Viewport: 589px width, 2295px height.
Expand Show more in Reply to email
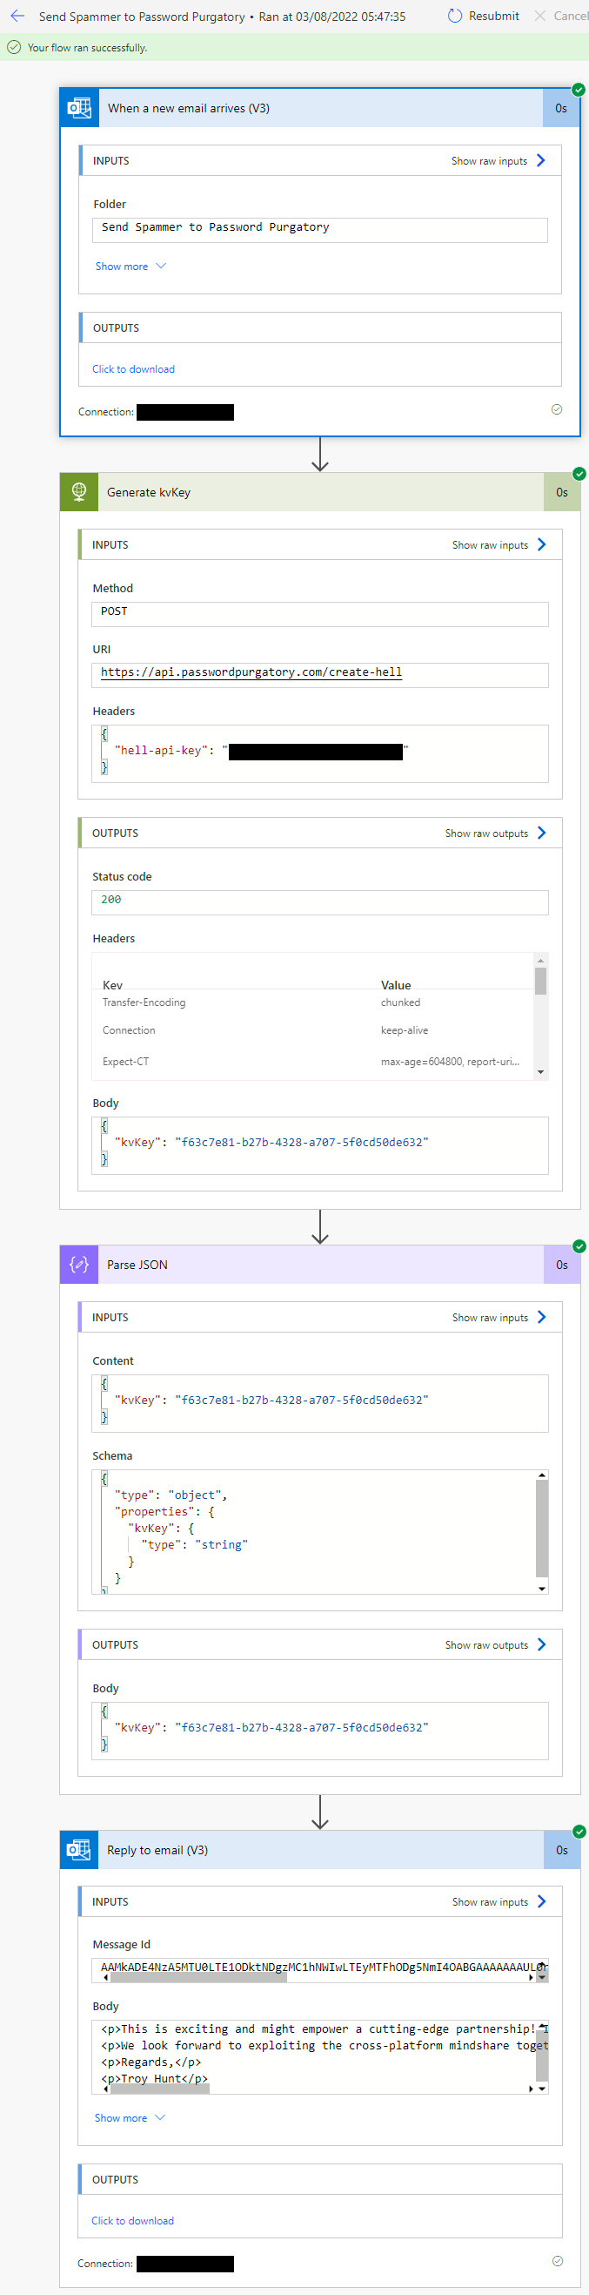coord(129,2117)
